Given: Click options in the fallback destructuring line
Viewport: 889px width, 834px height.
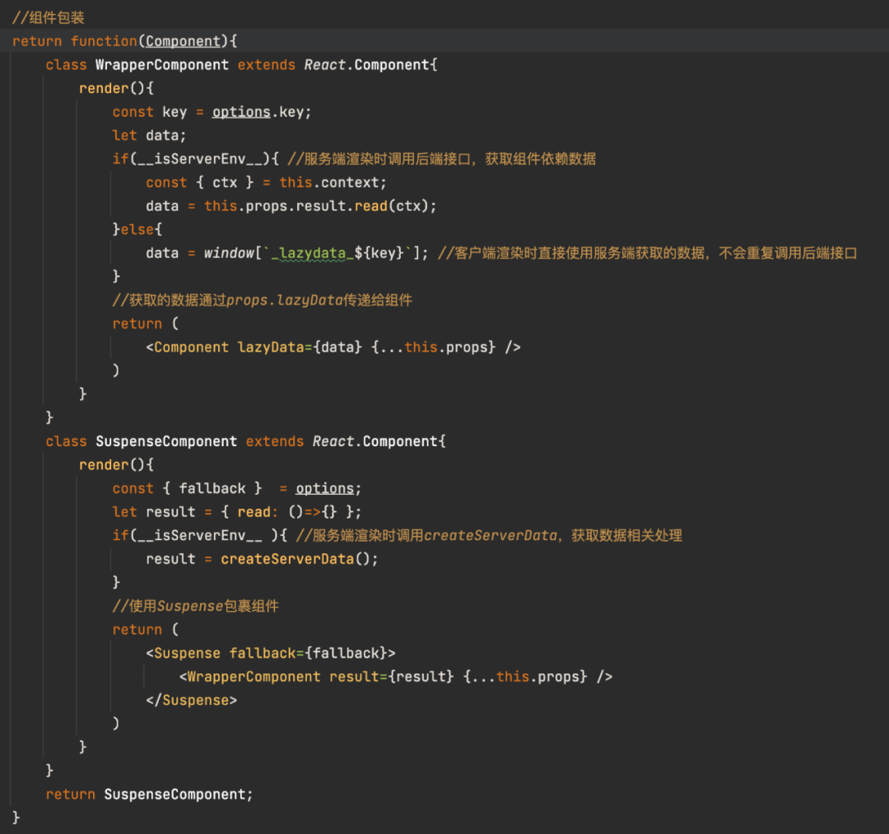Looking at the screenshot, I should pos(324,489).
